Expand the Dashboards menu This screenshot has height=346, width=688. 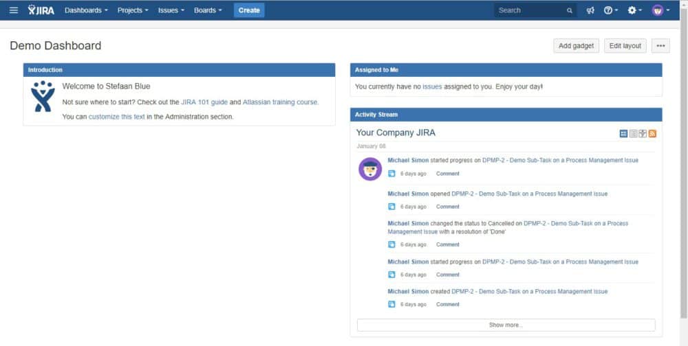(86, 10)
